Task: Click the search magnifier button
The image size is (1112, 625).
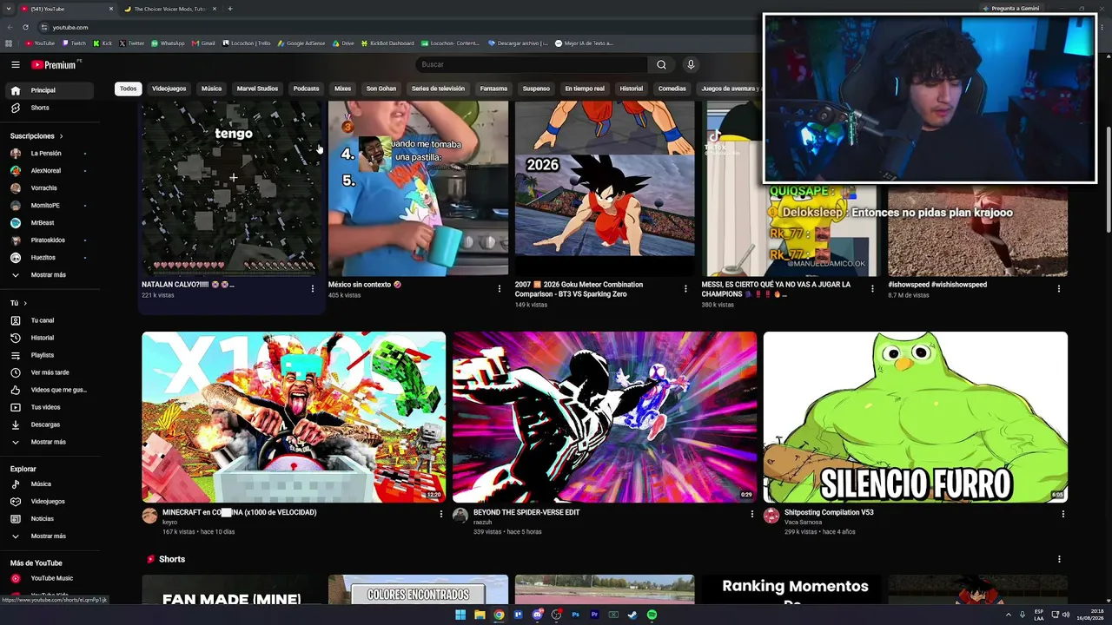Action: pyautogui.click(x=661, y=64)
